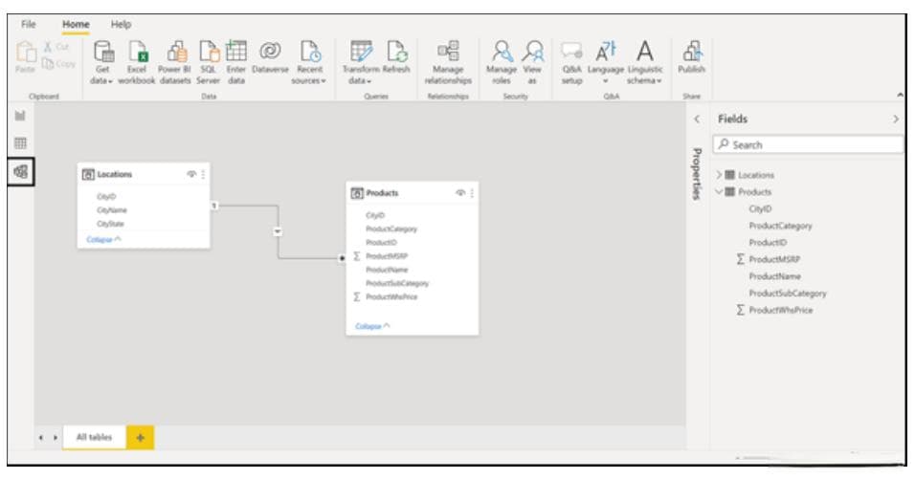Select CityState in Locations card

110,224
